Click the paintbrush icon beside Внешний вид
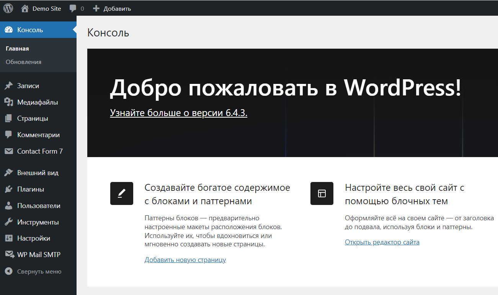This screenshot has width=498, height=295. [8, 173]
